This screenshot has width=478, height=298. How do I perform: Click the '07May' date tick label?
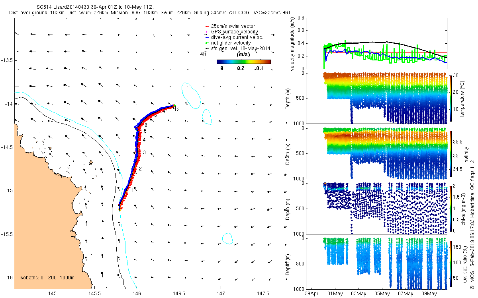406,294
